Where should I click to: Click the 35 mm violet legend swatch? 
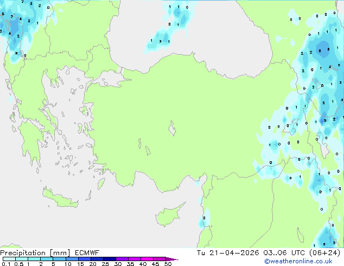[134, 259]
